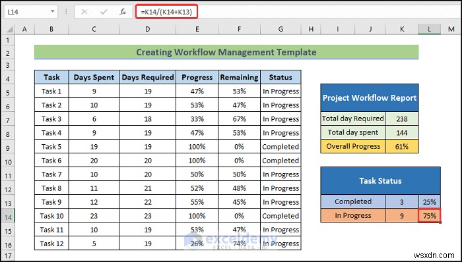The image size is (462, 262).
Task: Select column A header
Action: (x=24, y=29)
